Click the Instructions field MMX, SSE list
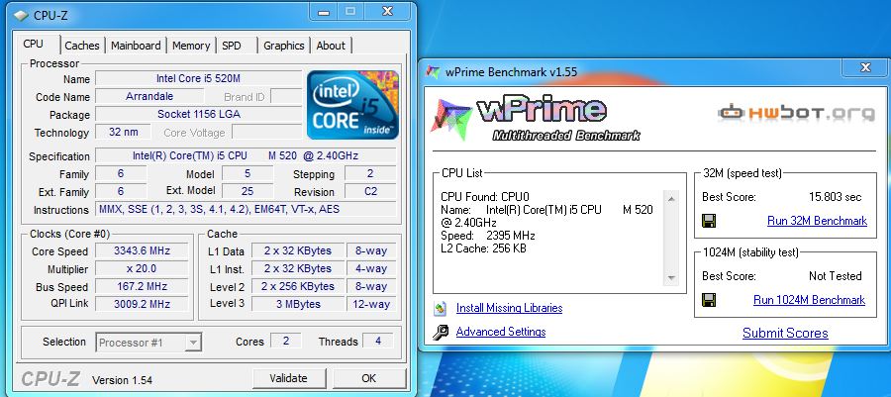The image size is (891, 397). pyautogui.click(x=246, y=209)
